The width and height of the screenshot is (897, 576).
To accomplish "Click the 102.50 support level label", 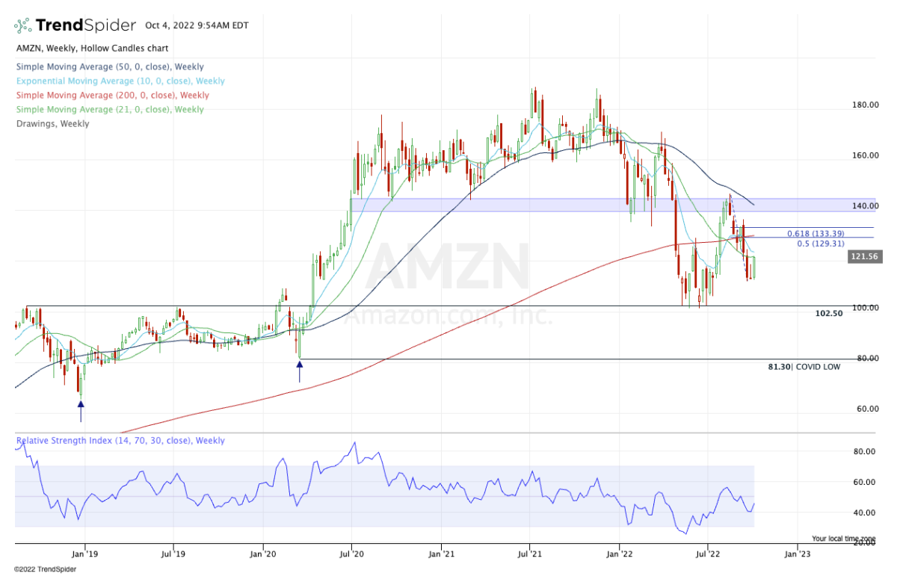I will click(x=829, y=314).
